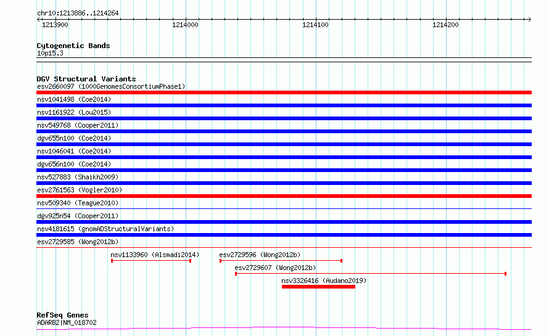
Task: Select esv2729585 (Wong2012b) label
Action: [x=78, y=242]
